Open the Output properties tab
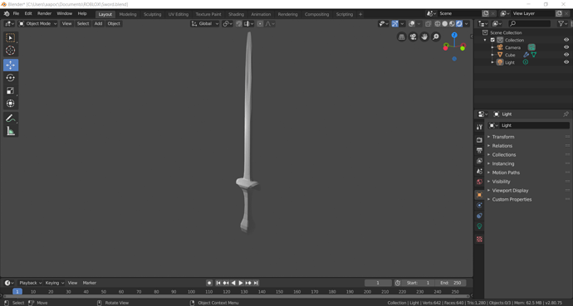Screen dimensions: 573x306 point(479,150)
